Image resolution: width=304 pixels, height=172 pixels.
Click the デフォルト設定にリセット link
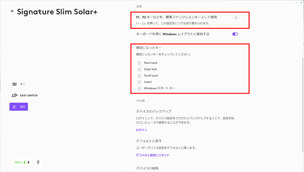pyautogui.click(x=152, y=155)
